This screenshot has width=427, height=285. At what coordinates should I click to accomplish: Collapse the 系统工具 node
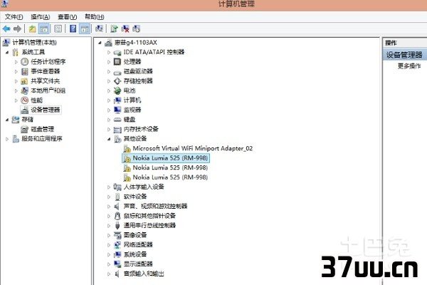click(x=7, y=52)
